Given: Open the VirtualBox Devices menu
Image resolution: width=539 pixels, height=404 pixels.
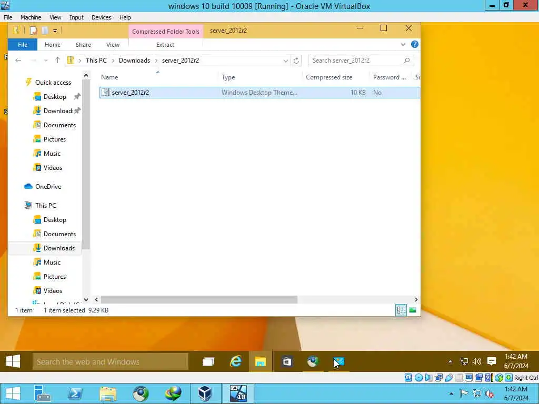Looking at the screenshot, I should point(101,17).
